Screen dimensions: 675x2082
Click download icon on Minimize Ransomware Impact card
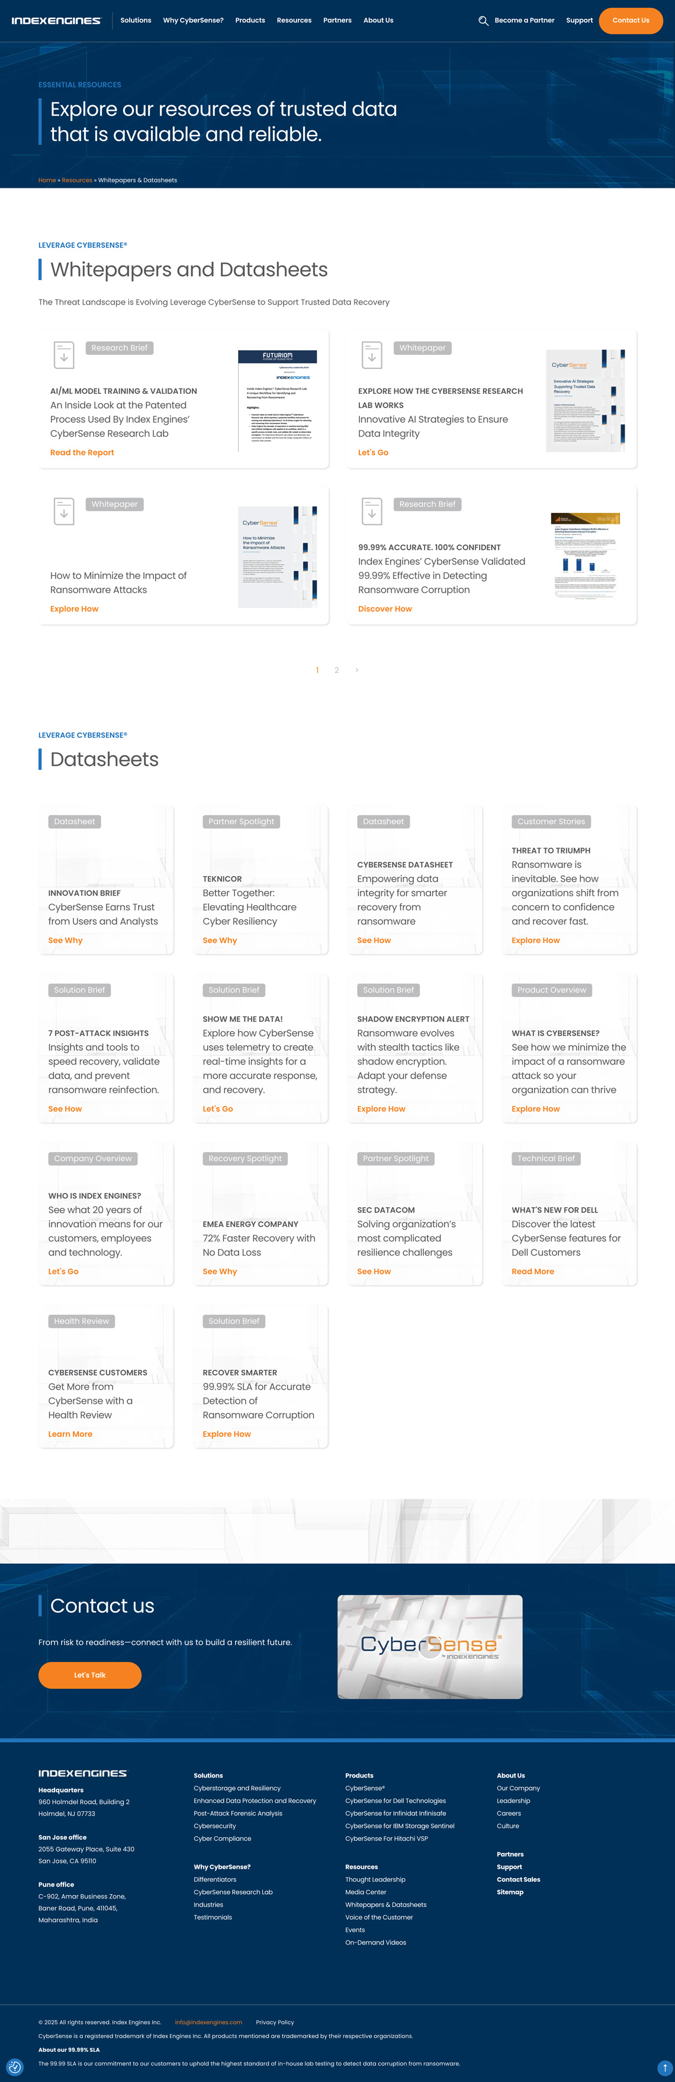pyautogui.click(x=64, y=511)
